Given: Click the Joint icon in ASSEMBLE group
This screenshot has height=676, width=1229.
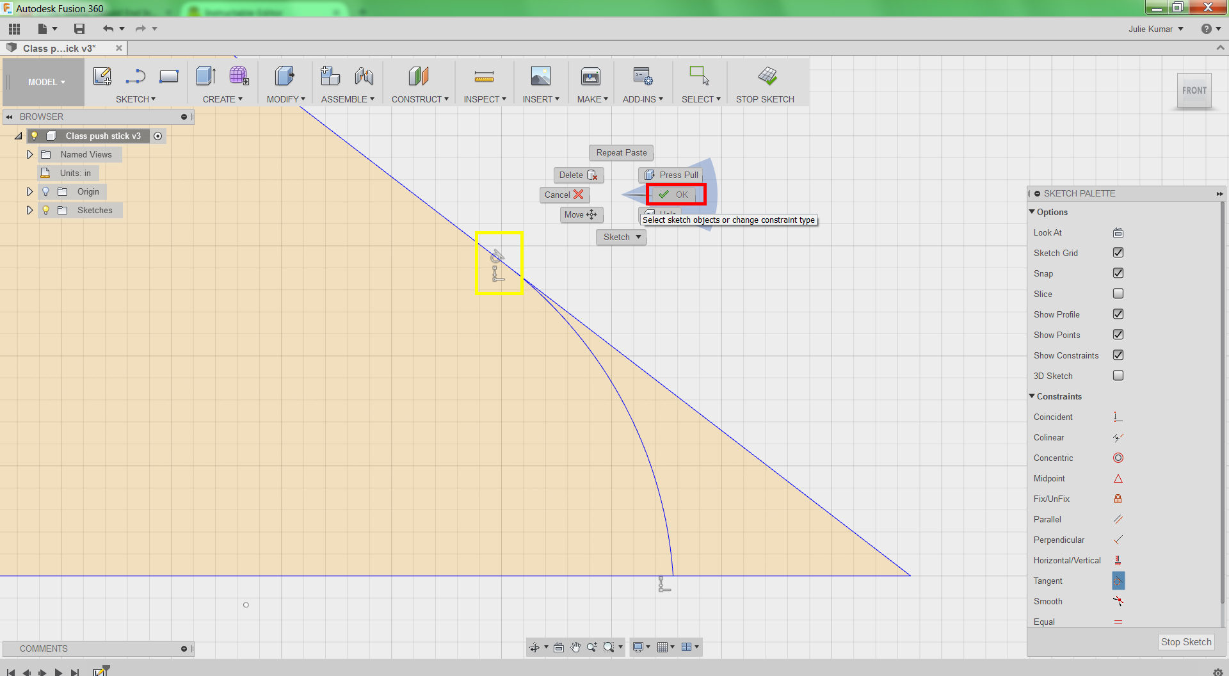Looking at the screenshot, I should click(364, 76).
